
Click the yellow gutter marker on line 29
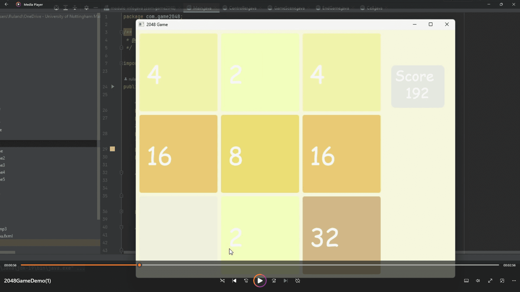click(112, 149)
